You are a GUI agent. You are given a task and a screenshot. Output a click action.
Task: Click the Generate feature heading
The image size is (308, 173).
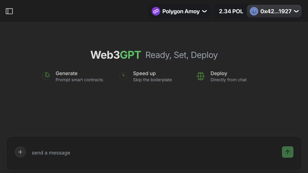[66, 73]
